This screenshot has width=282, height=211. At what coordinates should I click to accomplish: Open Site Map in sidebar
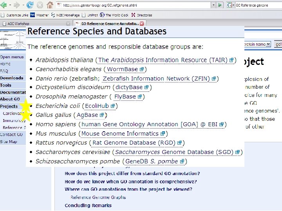(9, 142)
